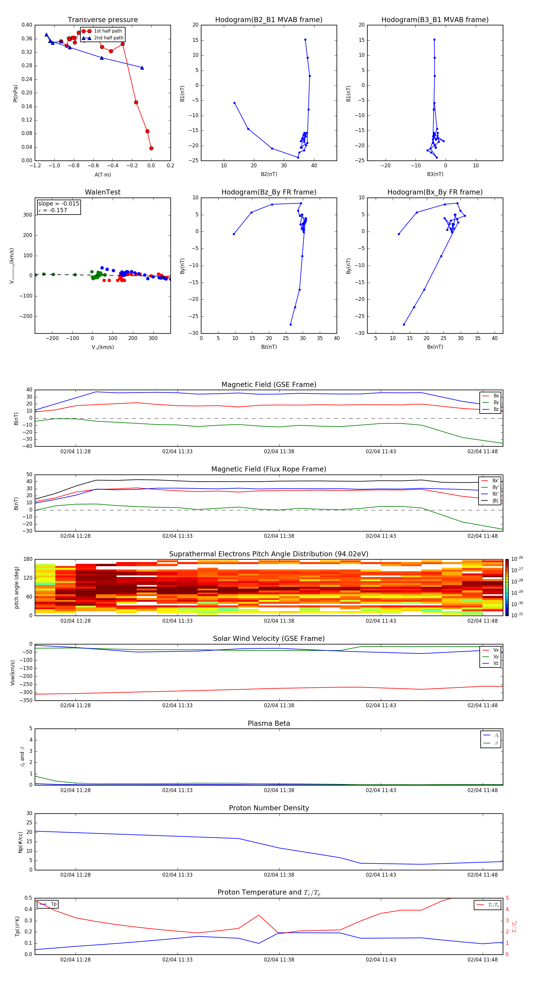Click the 'Proton Temperature and Te/Tp' title

click(x=269, y=892)
